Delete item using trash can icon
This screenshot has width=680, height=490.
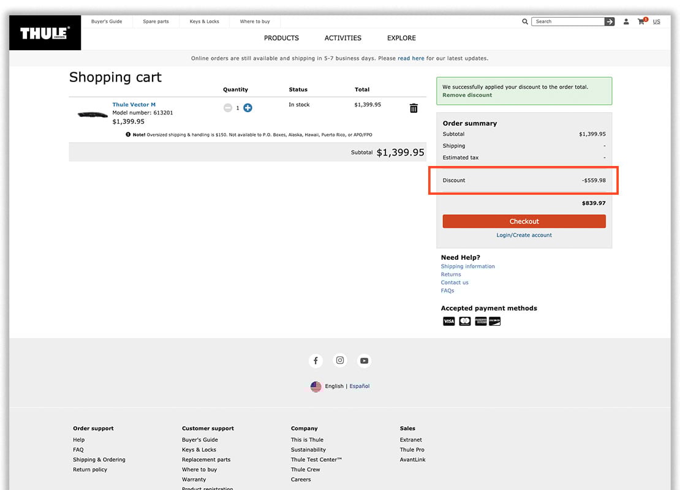coord(414,108)
